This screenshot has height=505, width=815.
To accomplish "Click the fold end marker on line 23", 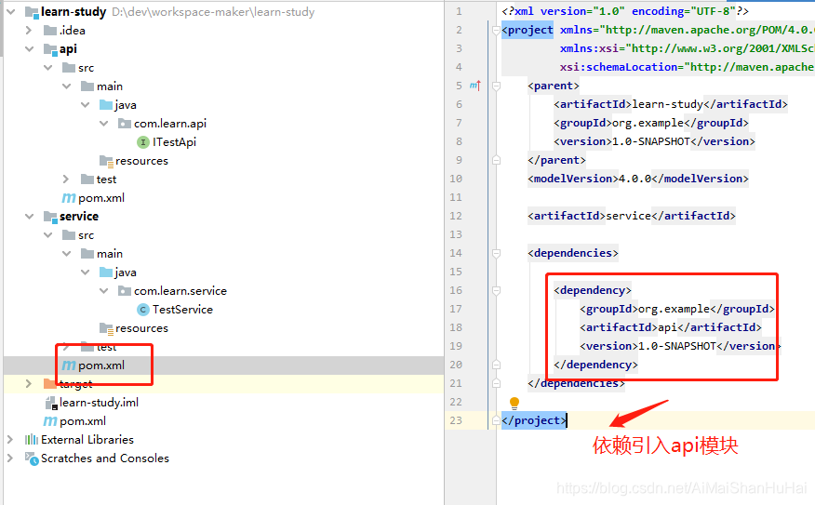I will click(x=497, y=420).
